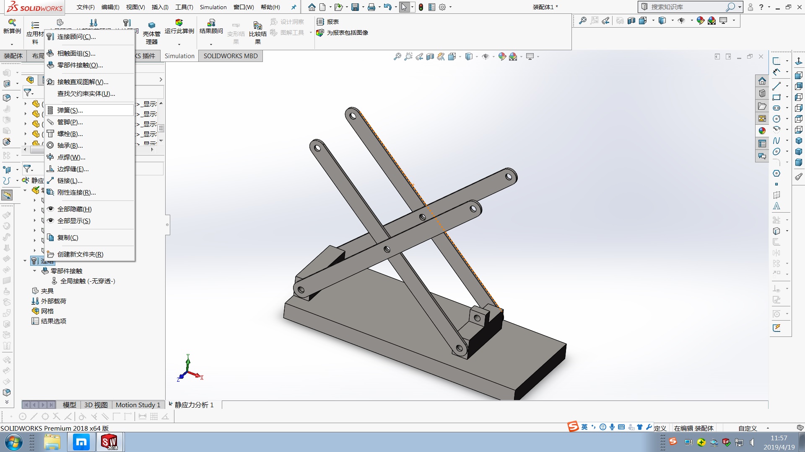The image size is (805, 452).
Task: Click the Windows Start button
Action: [x=13, y=442]
